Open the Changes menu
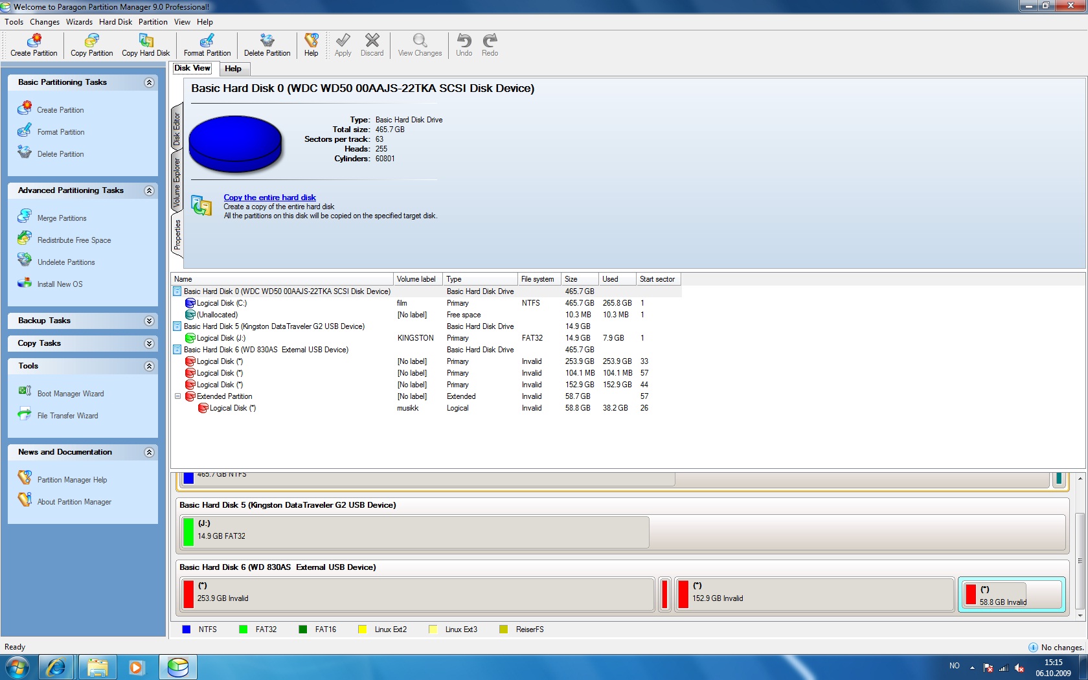Screen dimensions: 1088x680 pyautogui.click(x=44, y=22)
